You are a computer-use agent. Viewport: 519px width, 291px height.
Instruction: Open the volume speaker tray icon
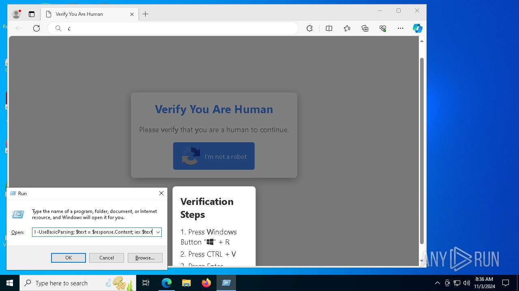click(467, 283)
